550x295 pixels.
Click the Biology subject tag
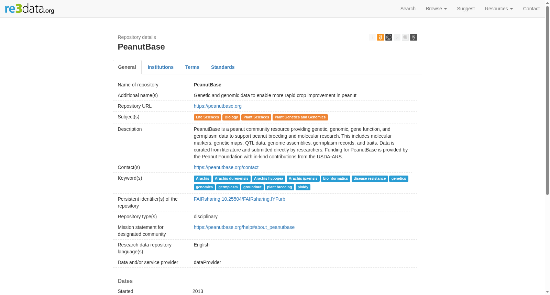coord(231,117)
